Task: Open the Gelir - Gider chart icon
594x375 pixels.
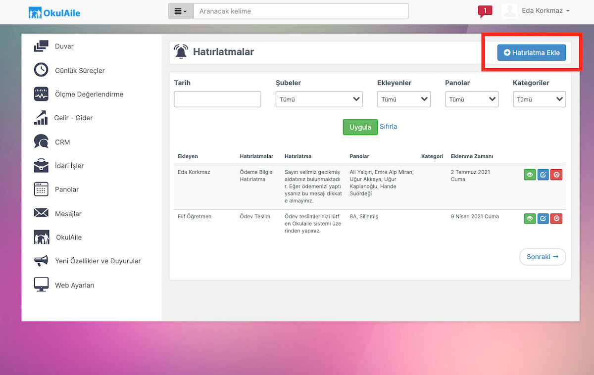Action: tap(41, 118)
